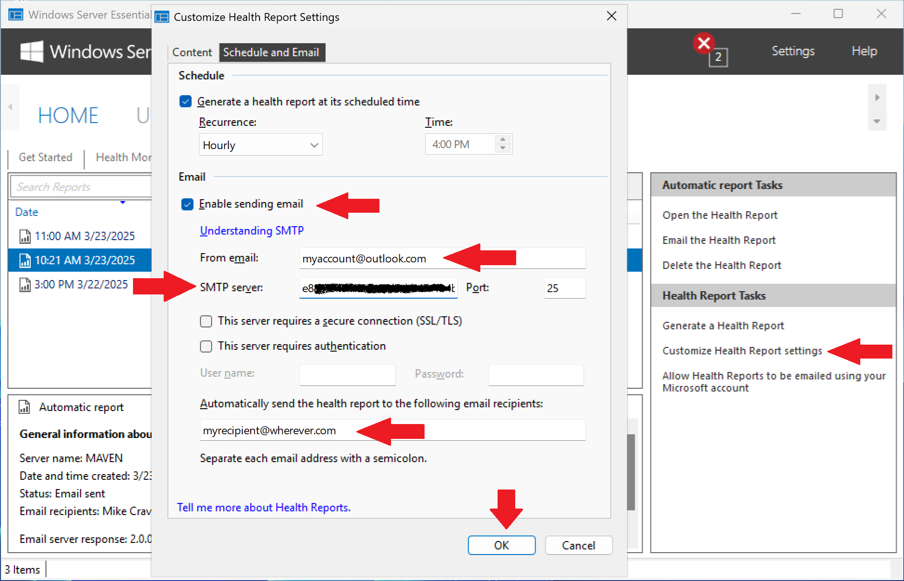
Task: Click the Windows logo in dashboard header
Action: pos(32,52)
